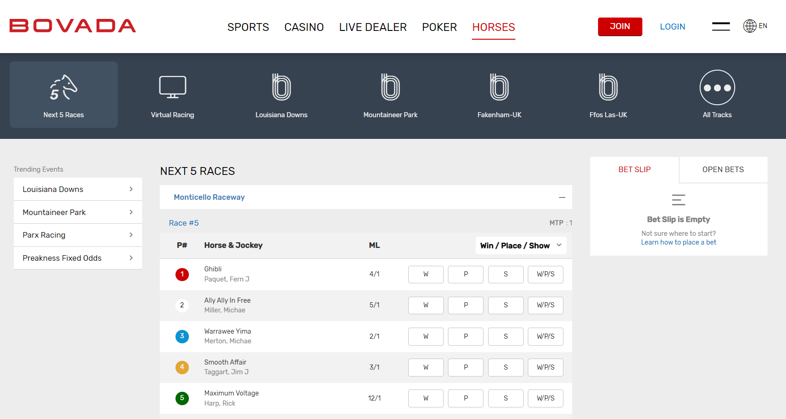Open Learn how to place a bet
This screenshot has width=786, height=419.
[x=678, y=242]
